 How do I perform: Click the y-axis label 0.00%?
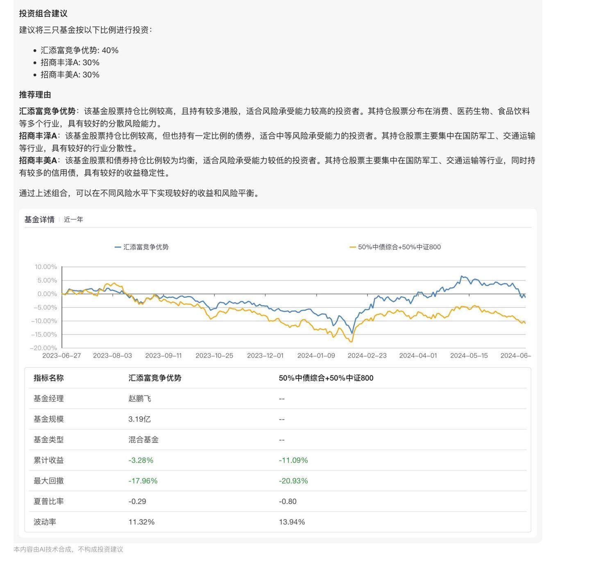coord(47,294)
